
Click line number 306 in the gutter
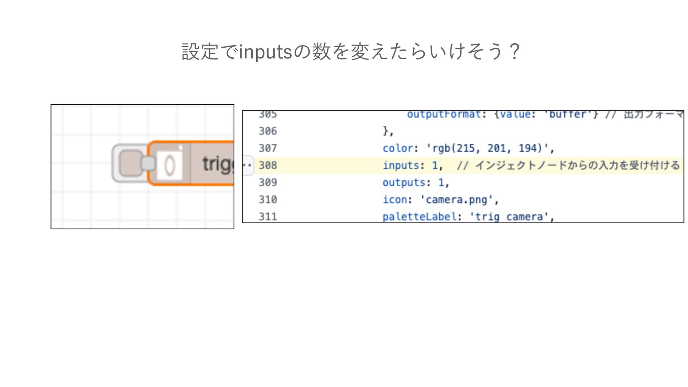(x=268, y=131)
